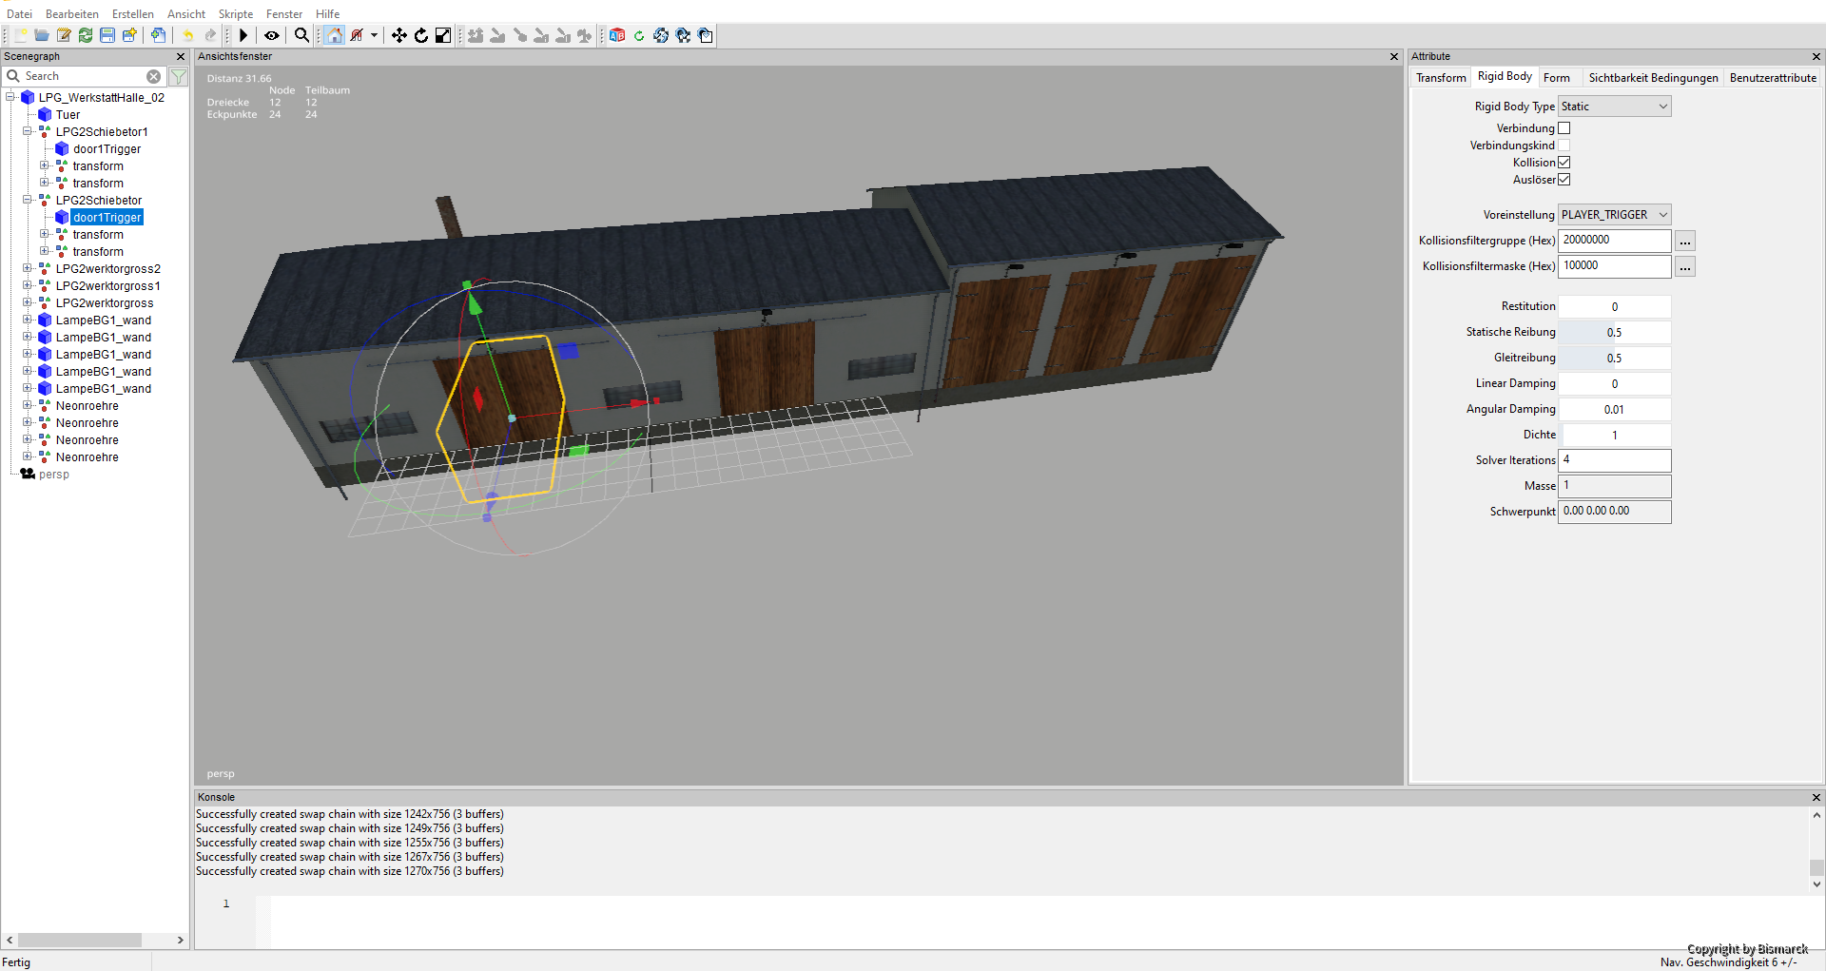Select the Scale tool icon
Screen dimensions: 1826x971
point(443,35)
